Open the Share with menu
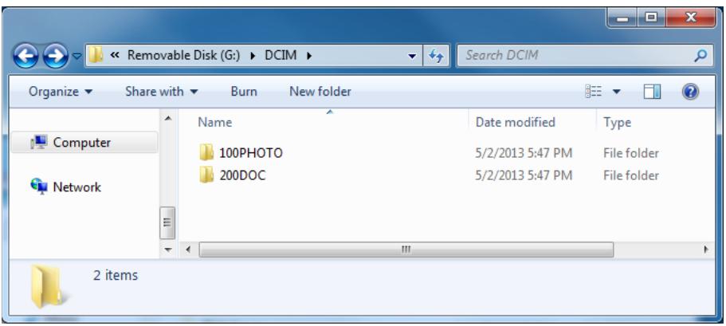 point(162,91)
